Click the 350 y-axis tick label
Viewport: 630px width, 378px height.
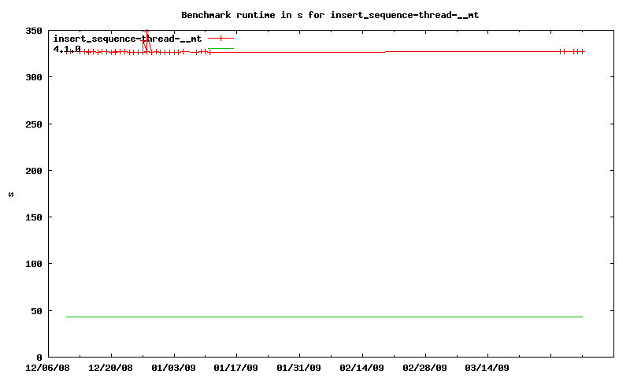pos(34,31)
